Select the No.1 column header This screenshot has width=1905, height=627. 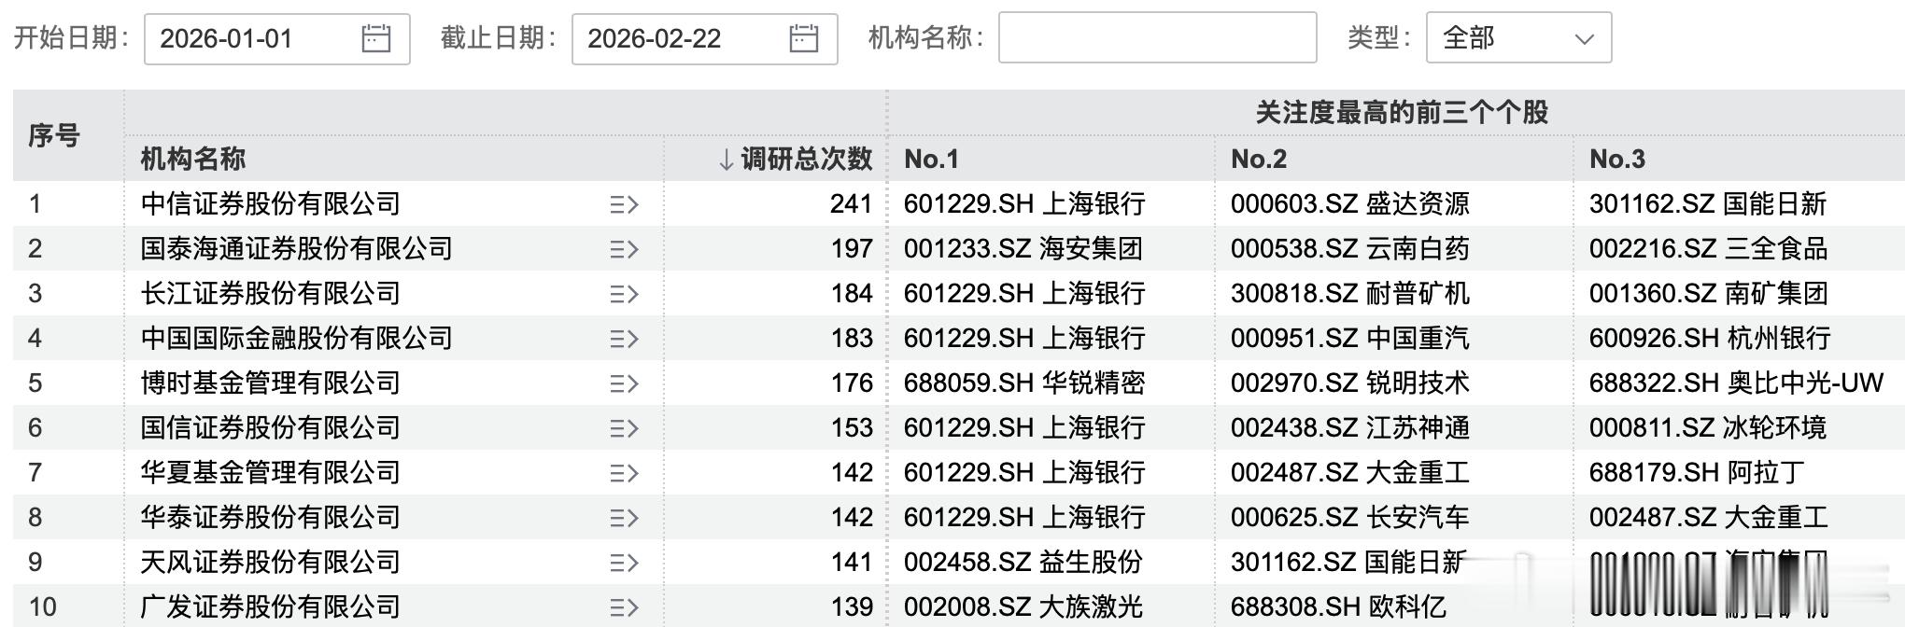(x=931, y=160)
